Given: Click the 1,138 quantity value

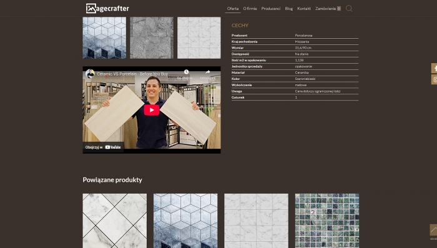Looking at the screenshot, I should (x=299, y=60).
